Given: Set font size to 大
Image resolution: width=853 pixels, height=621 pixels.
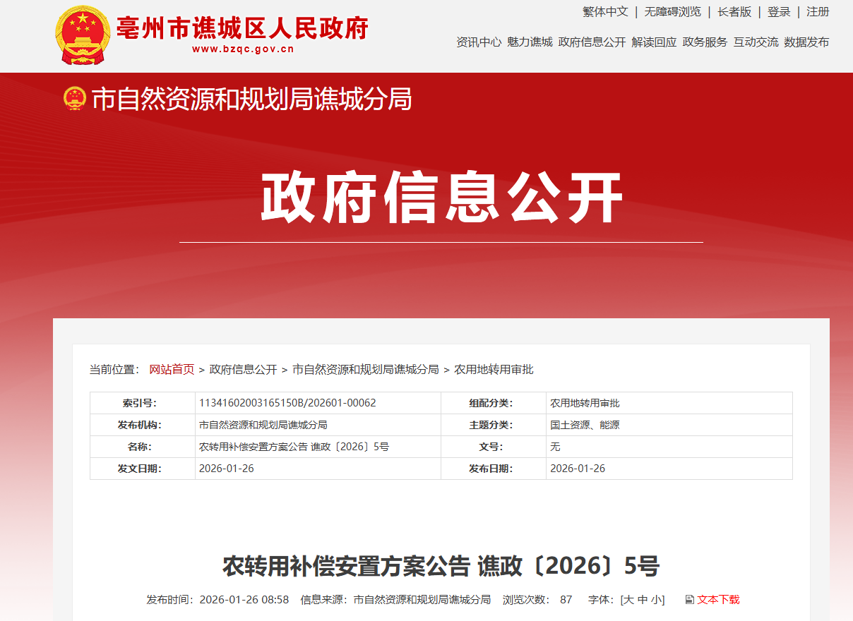Looking at the screenshot, I should click(628, 600).
